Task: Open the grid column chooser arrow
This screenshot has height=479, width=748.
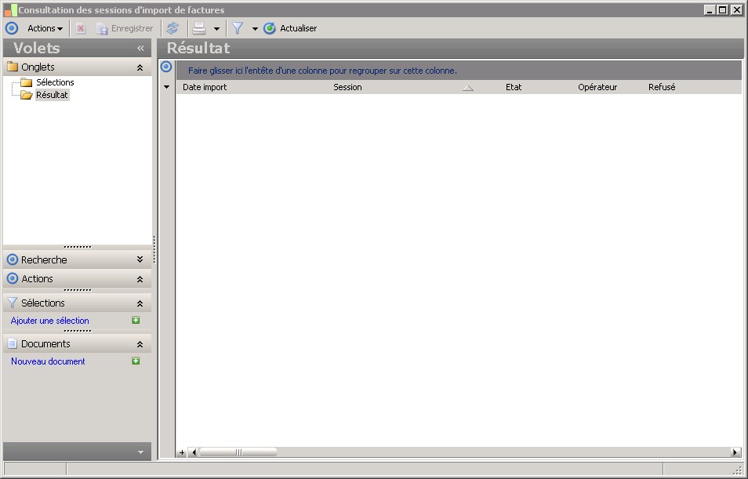Action: tap(166, 87)
